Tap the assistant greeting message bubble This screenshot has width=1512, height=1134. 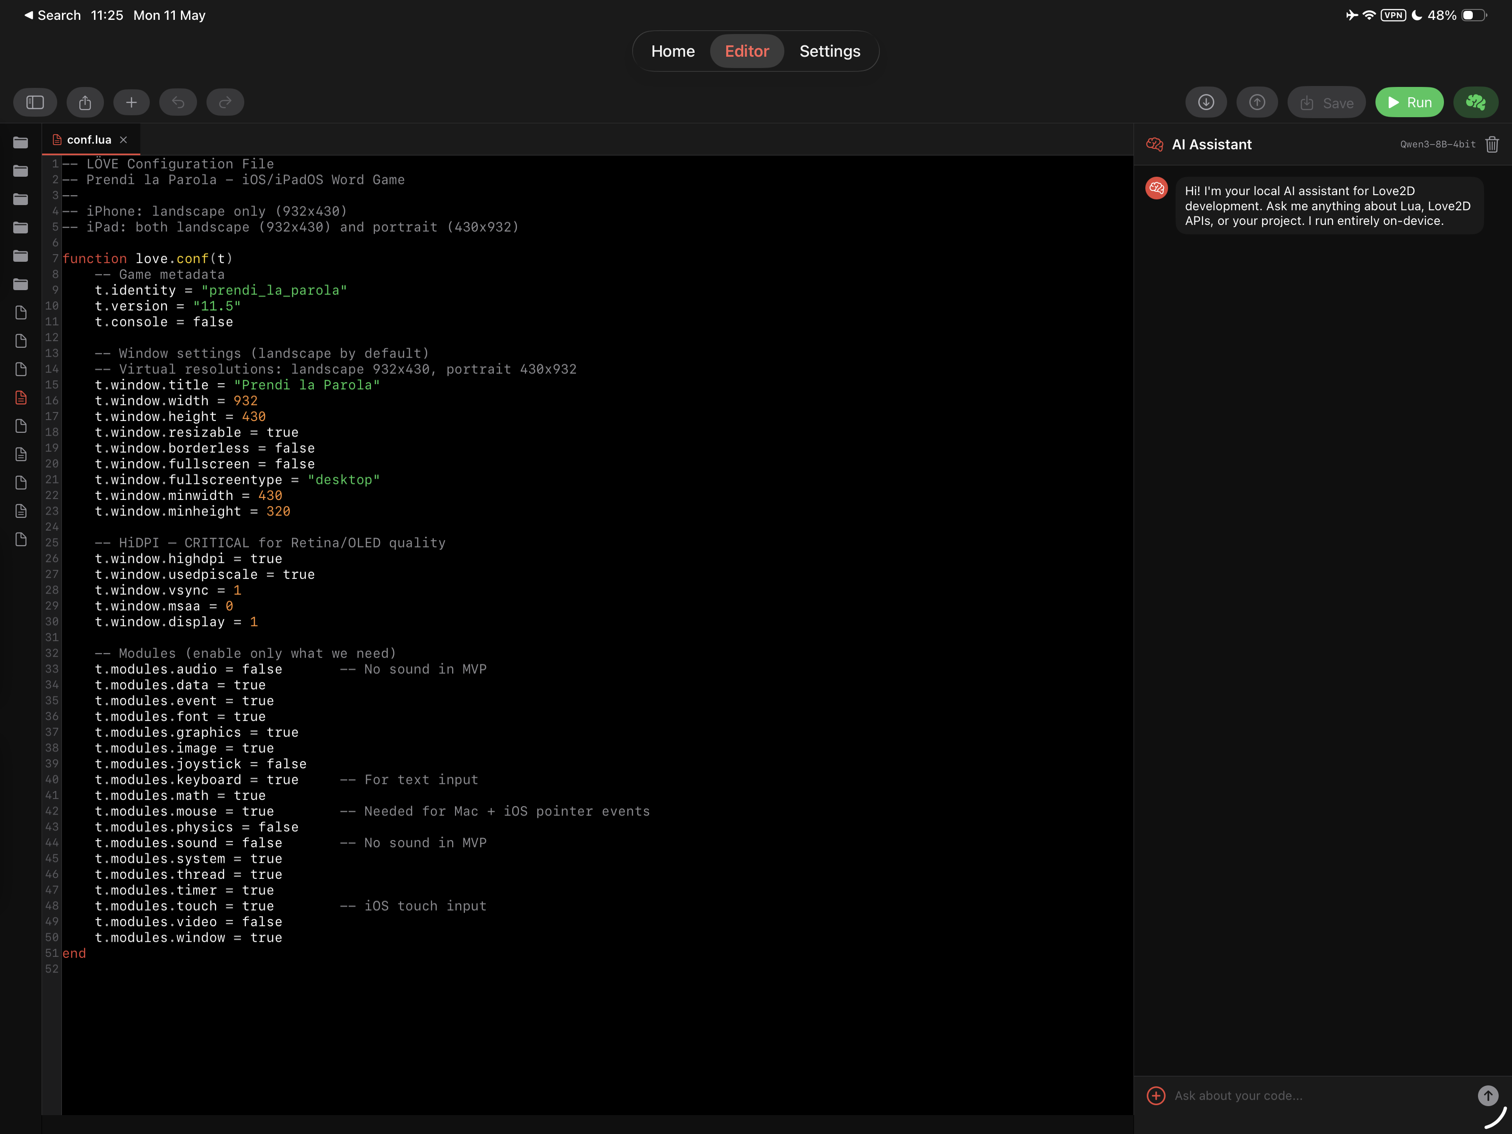1329,206
